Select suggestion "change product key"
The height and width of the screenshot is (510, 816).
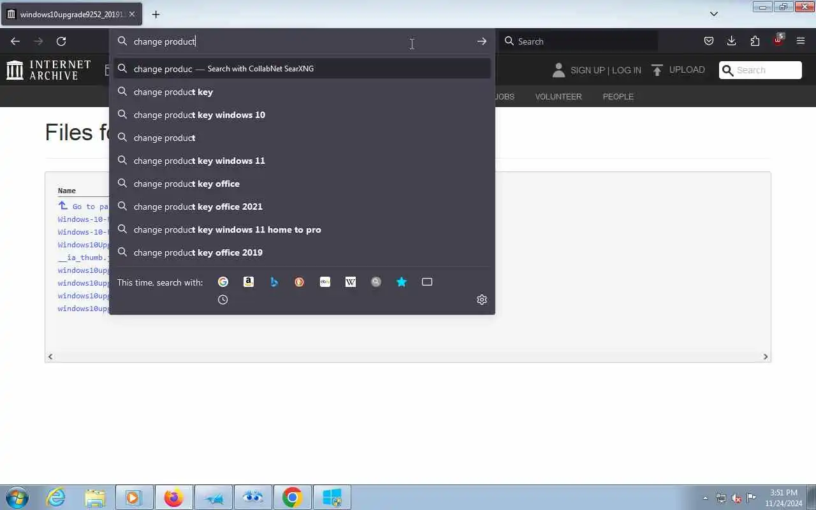pyautogui.click(x=302, y=92)
